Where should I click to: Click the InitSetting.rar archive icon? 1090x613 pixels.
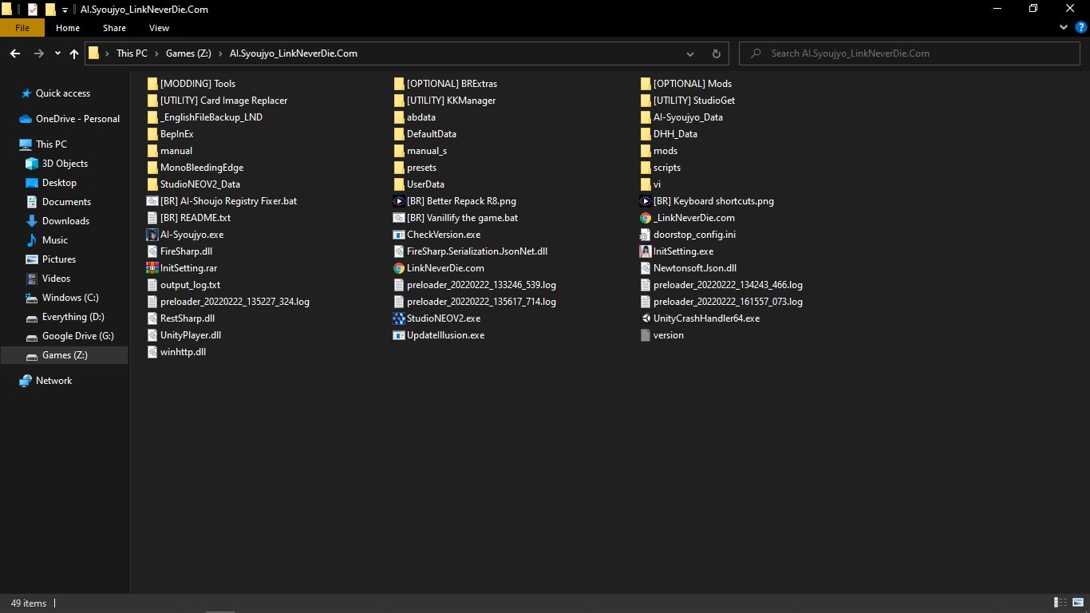coord(152,268)
